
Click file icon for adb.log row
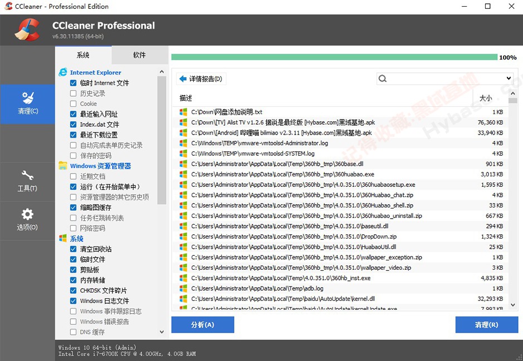183,288
